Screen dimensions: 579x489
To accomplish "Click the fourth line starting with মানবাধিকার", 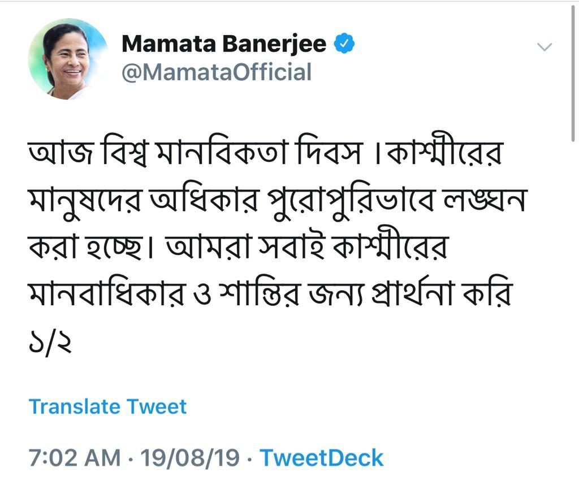I will [270, 293].
